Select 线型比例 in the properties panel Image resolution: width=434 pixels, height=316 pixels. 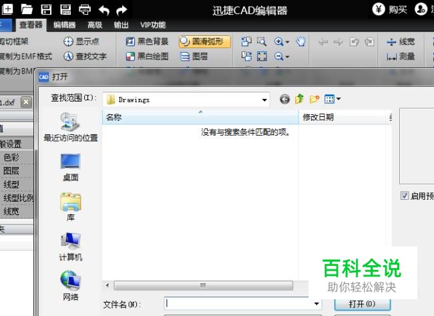(17, 198)
